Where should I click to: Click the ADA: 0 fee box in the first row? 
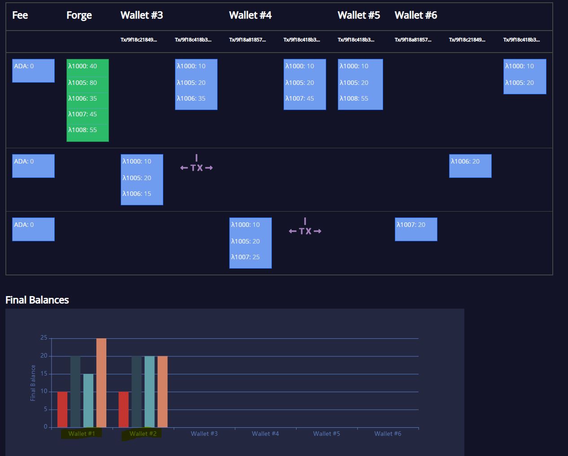pos(33,70)
